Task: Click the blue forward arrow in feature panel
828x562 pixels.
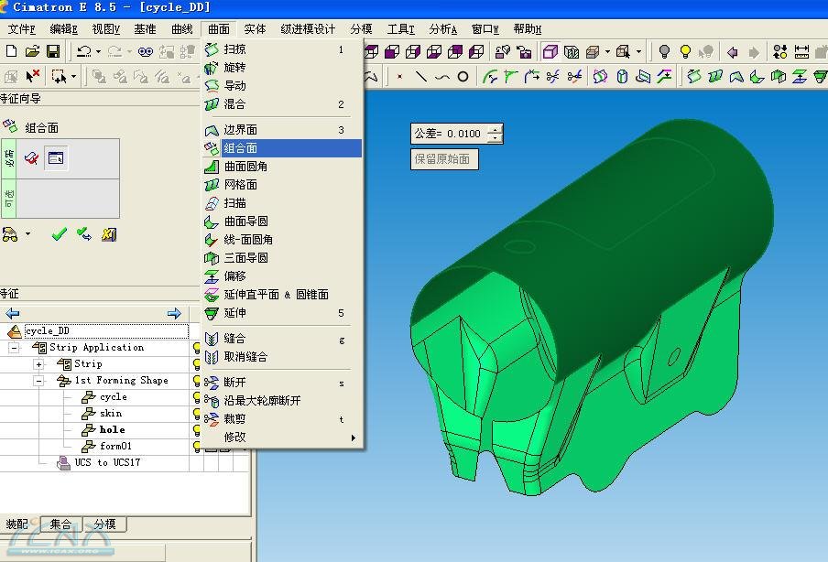Action: click(x=174, y=314)
